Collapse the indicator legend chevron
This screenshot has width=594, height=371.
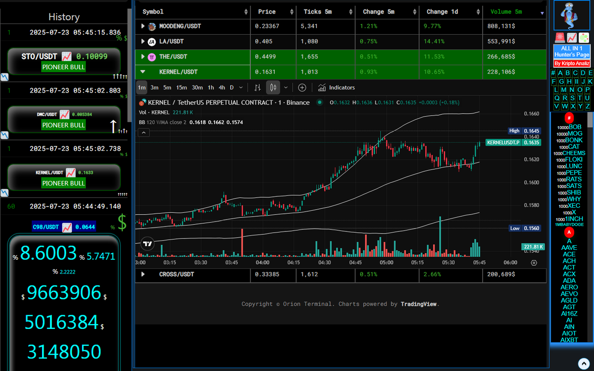pyautogui.click(x=144, y=133)
